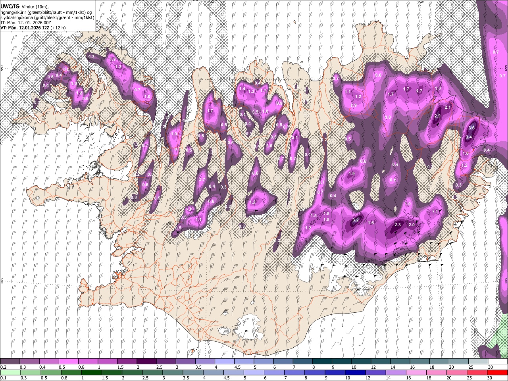Click the 'UWC/IG: Vindur (10m)' title line
The image size is (508, 381).
25,6
